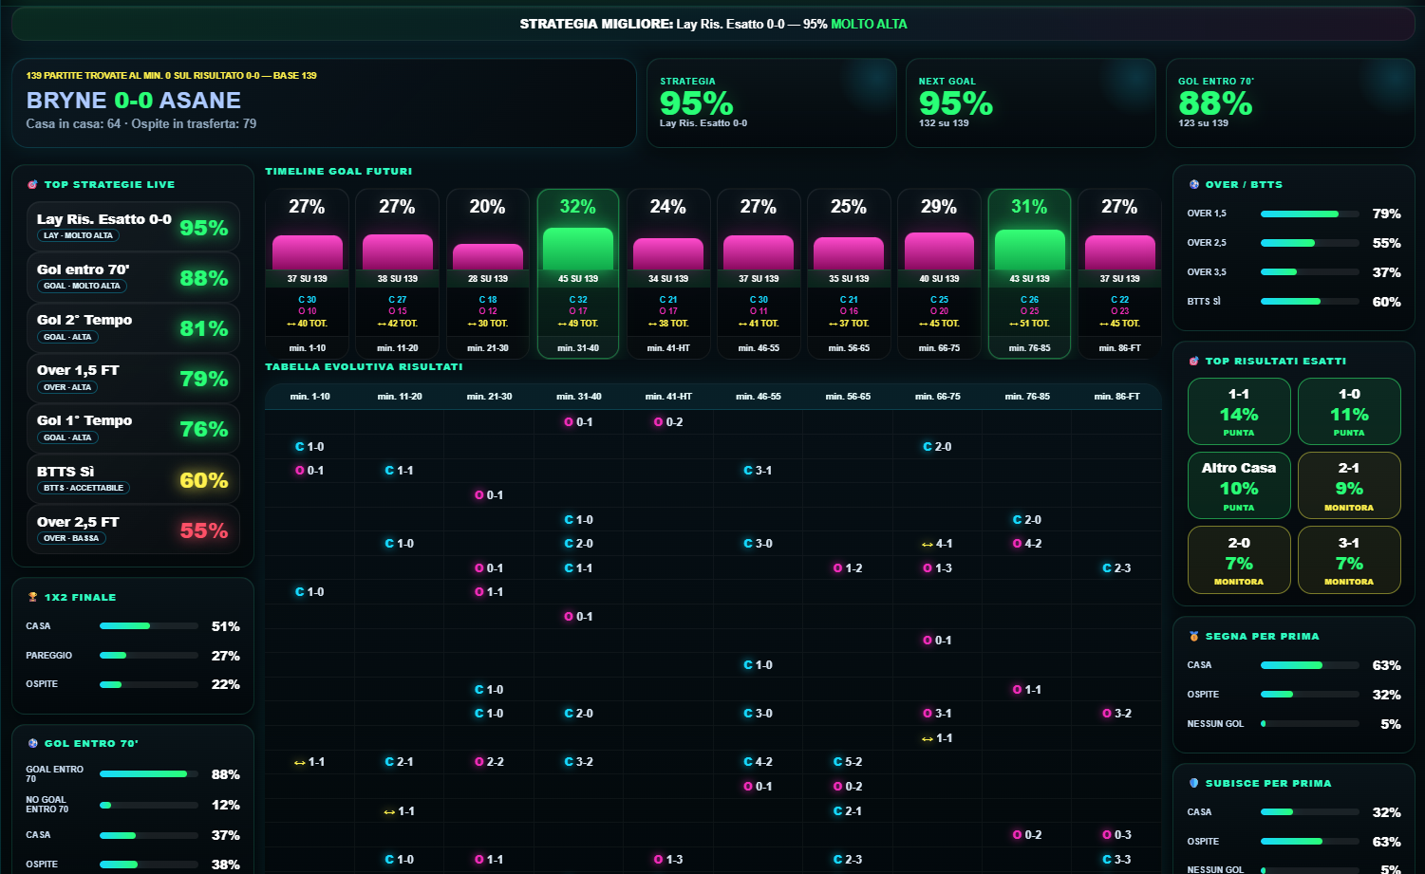Click the 4-1 draw-arrow cell in the table

(937, 544)
